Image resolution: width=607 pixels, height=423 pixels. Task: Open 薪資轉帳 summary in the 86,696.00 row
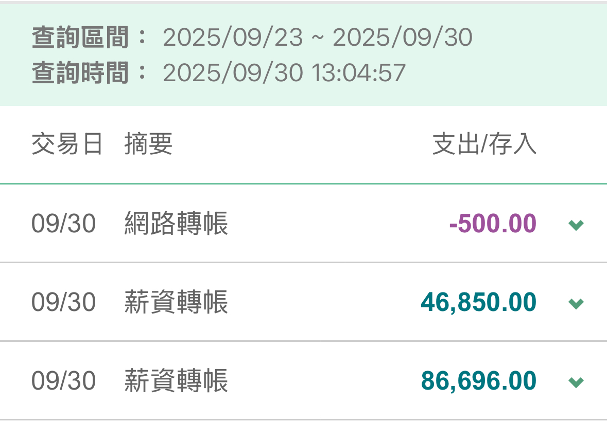[x=176, y=381]
